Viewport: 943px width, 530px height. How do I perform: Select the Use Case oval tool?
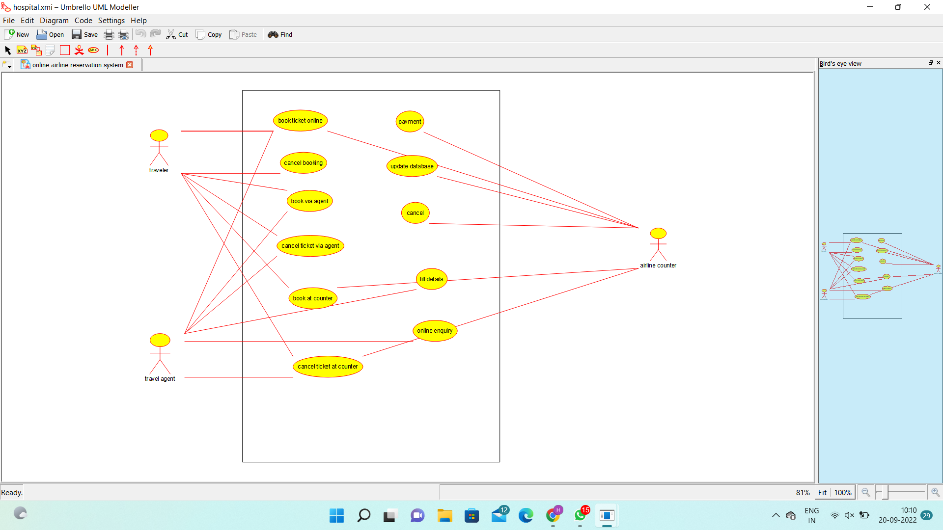click(x=93, y=50)
